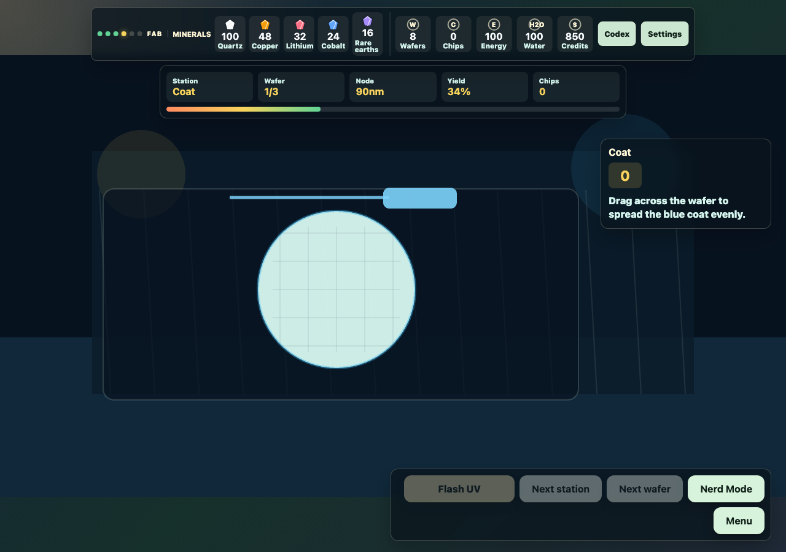786x552 pixels.
Task: Click the Yield 34% info card
Action: pos(484,86)
